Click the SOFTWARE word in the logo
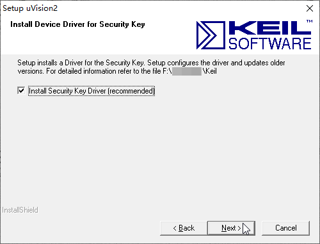This screenshot has height=244, width=320. click(x=270, y=44)
